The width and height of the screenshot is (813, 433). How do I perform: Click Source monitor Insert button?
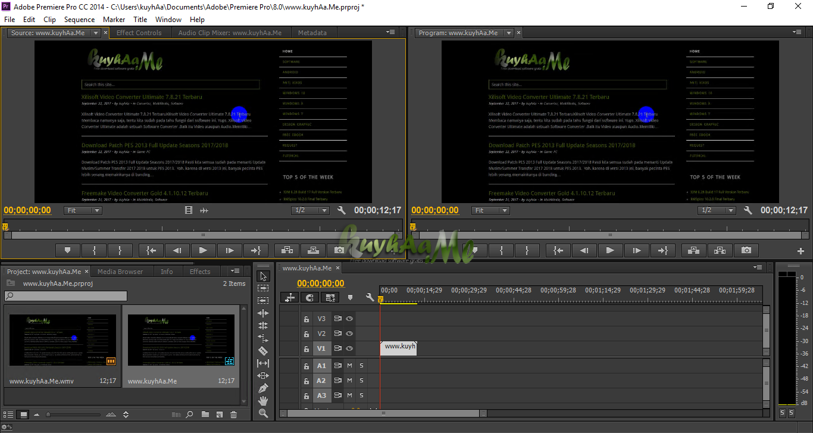pyautogui.click(x=286, y=251)
